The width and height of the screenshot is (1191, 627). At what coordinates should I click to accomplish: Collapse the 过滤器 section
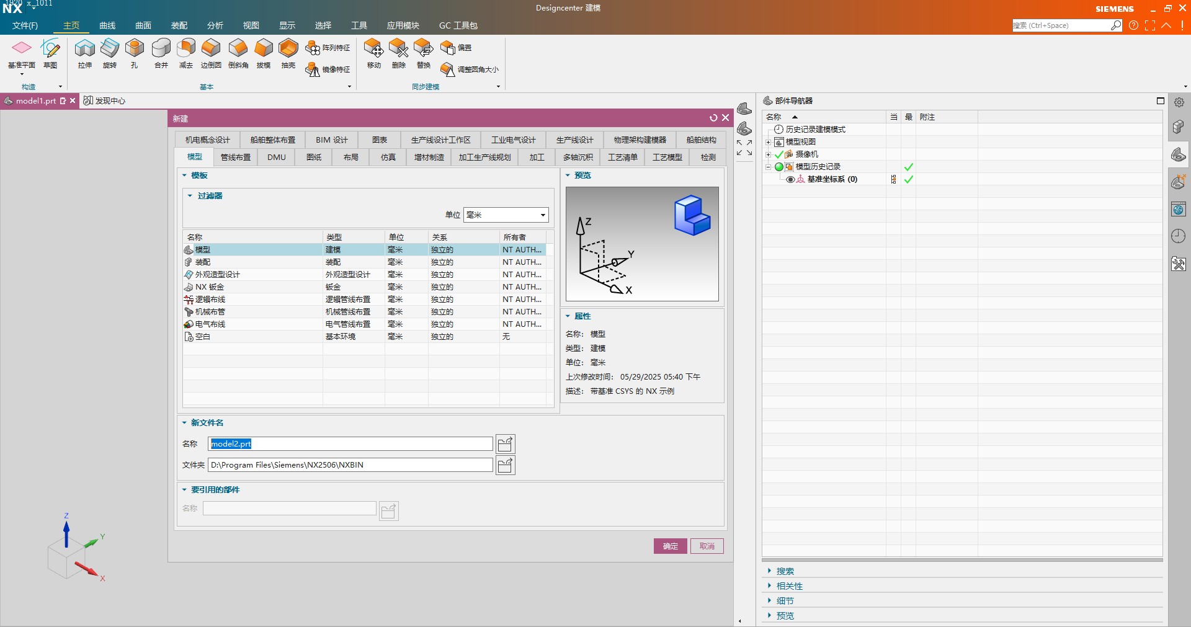pyautogui.click(x=190, y=196)
